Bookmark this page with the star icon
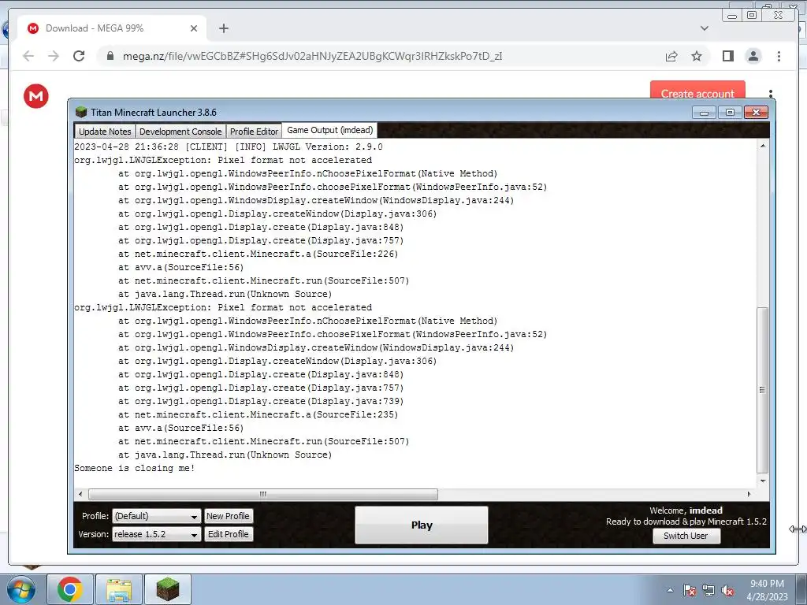The width and height of the screenshot is (807, 605). [x=697, y=56]
